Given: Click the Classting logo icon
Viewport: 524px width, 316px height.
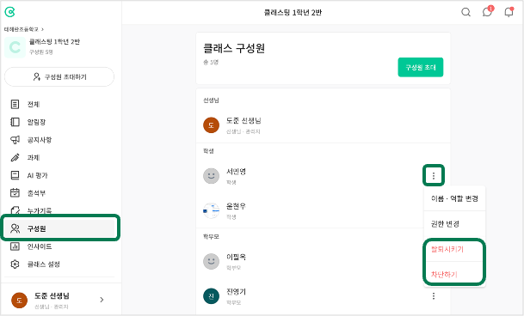Looking at the screenshot, I should pos(9,12).
